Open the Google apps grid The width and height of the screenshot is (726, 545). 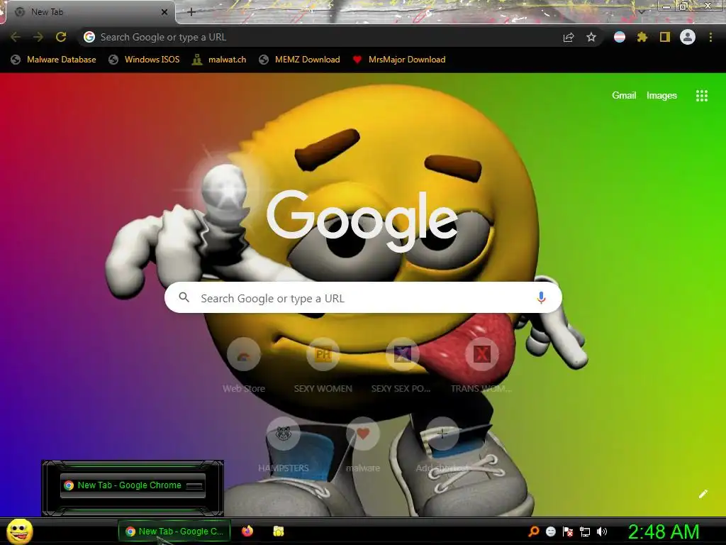(x=702, y=96)
